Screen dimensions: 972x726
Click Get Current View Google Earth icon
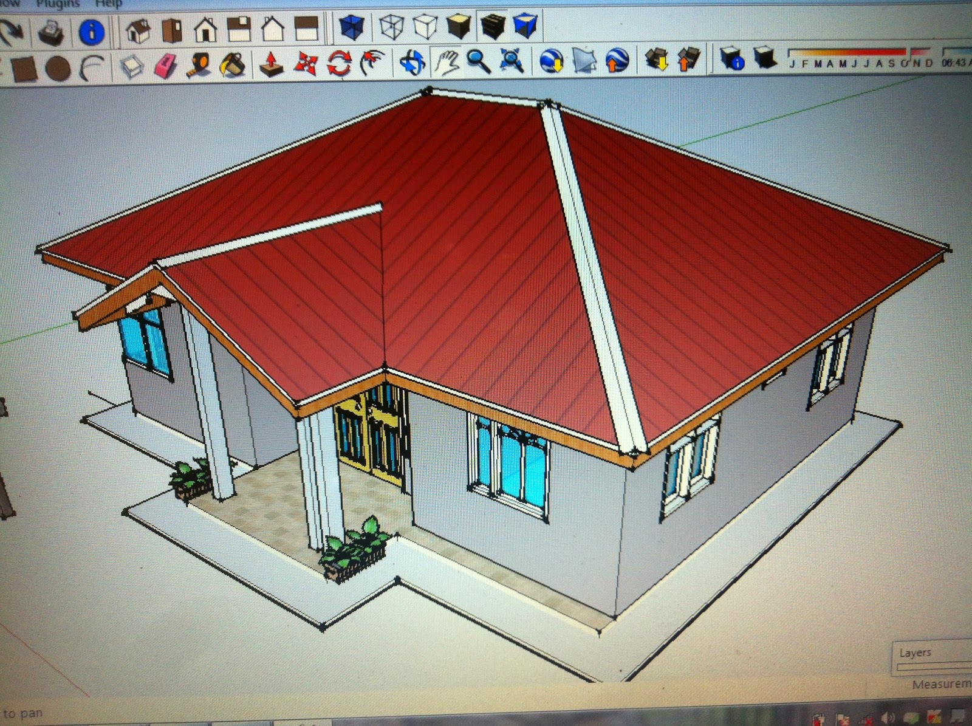(x=552, y=61)
